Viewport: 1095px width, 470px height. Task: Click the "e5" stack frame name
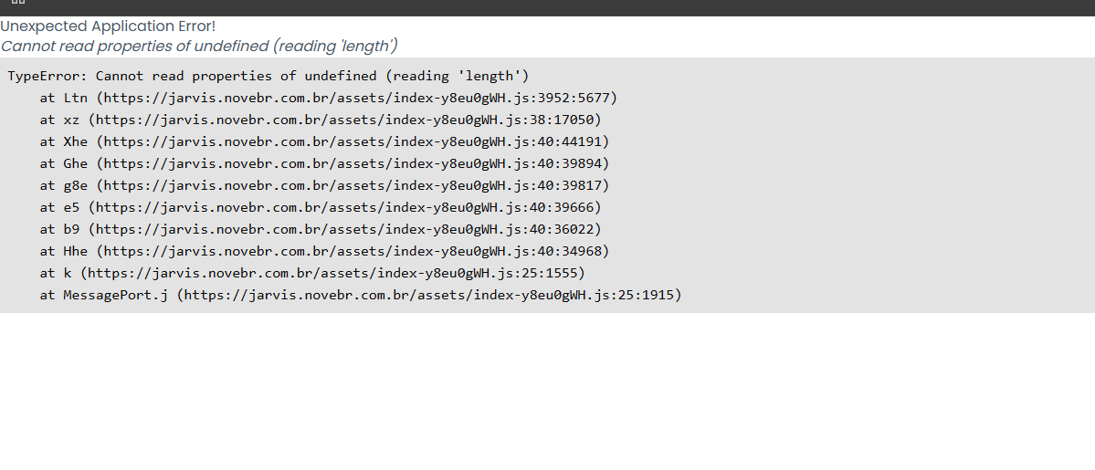click(72, 207)
